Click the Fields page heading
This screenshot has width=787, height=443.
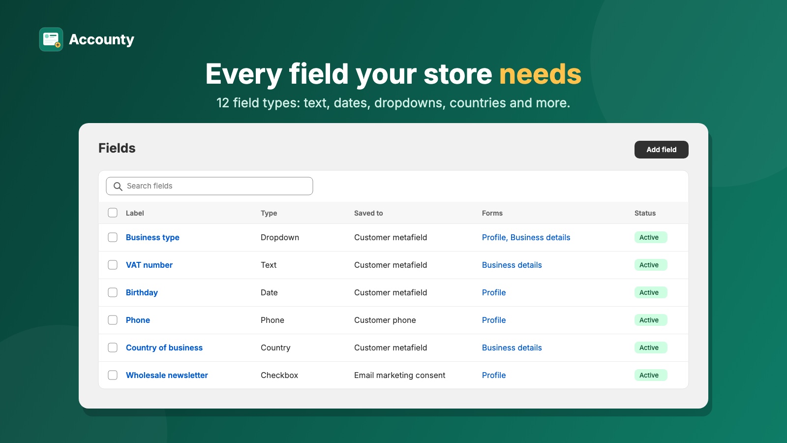click(117, 148)
